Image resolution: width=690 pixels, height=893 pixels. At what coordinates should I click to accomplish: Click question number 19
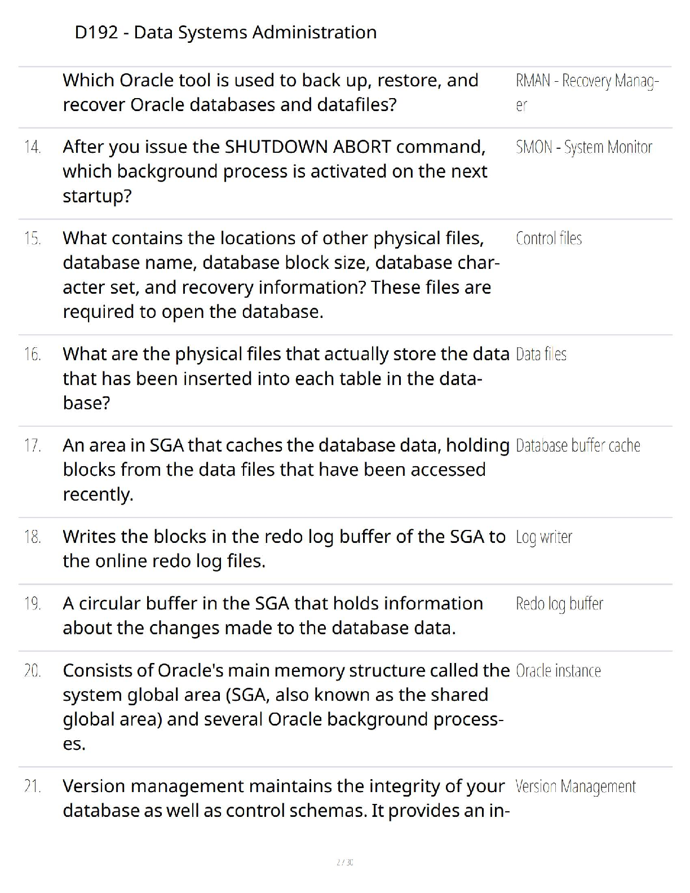(x=33, y=604)
